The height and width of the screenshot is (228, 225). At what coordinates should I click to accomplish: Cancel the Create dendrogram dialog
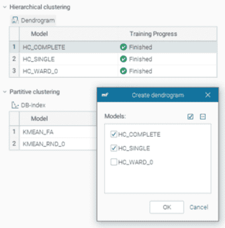(199, 207)
